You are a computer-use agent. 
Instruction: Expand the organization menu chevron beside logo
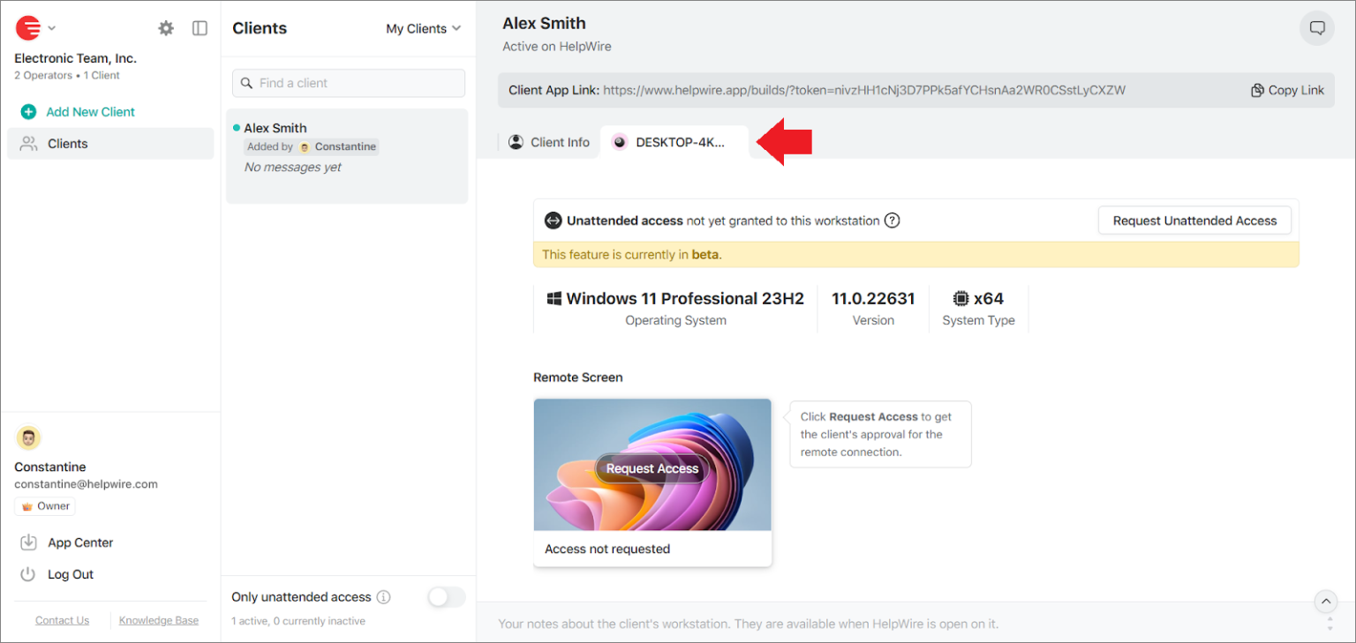coord(51,28)
